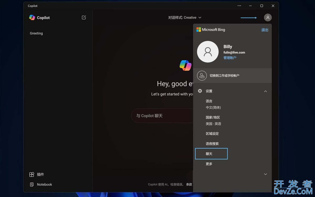Click the Microsoft Bing logo
The image size is (315, 197).
coord(211,30)
